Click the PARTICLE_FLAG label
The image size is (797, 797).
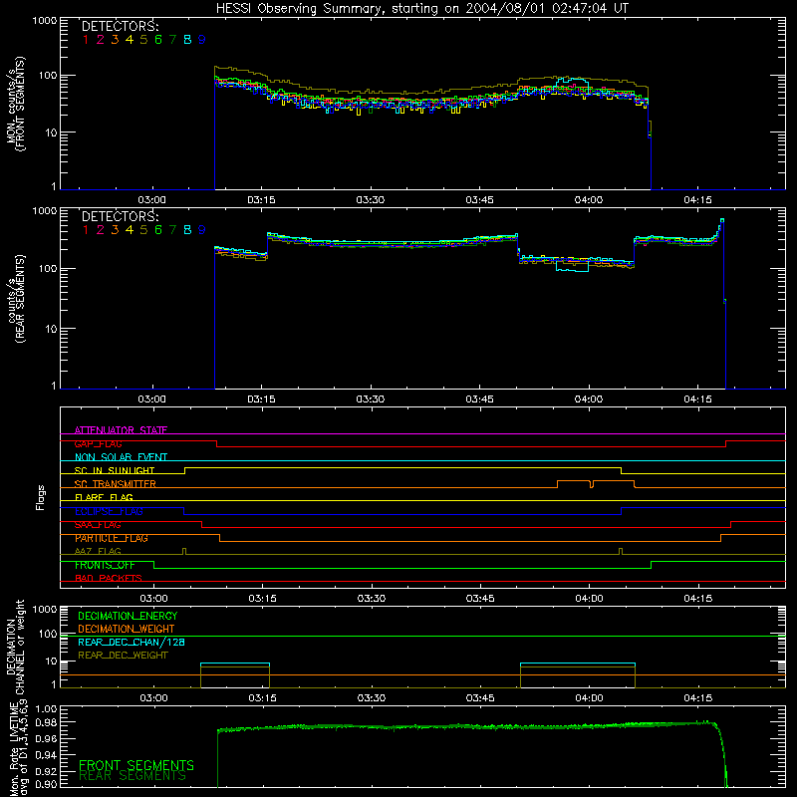[112, 538]
